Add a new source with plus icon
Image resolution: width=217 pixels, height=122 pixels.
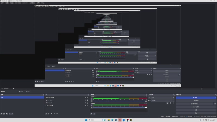pos(46,114)
